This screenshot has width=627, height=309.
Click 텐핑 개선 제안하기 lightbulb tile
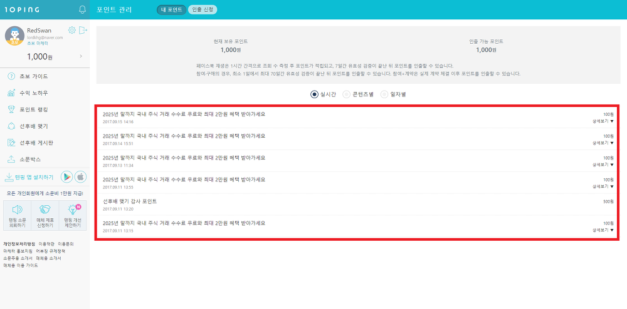click(72, 215)
